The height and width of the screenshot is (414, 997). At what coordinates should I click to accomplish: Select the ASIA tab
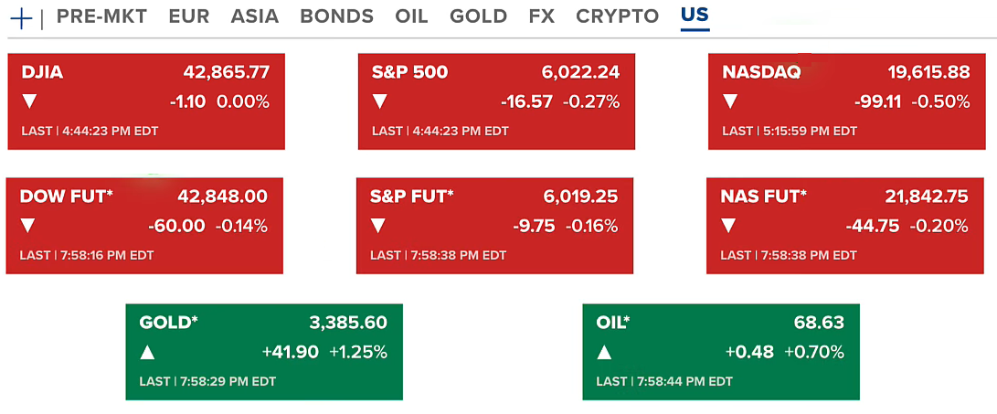pos(254,16)
